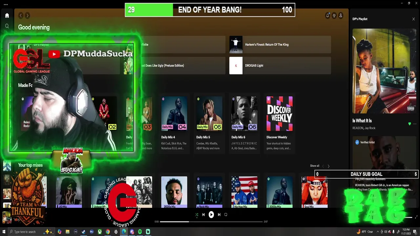Open the Windows Start menu
This screenshot has width=420, height=236.
click(4, 232)
